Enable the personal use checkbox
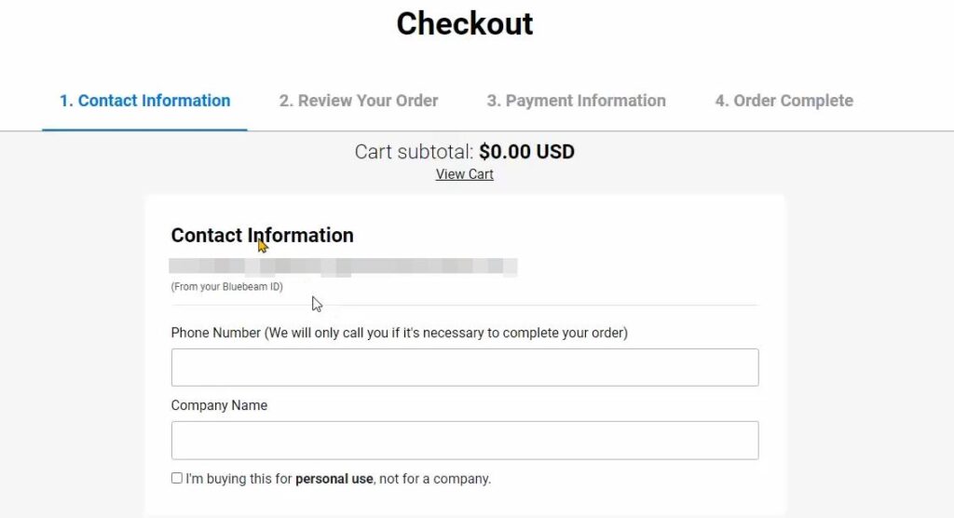The width and height of the screenshot is (954, 518). 177,478
